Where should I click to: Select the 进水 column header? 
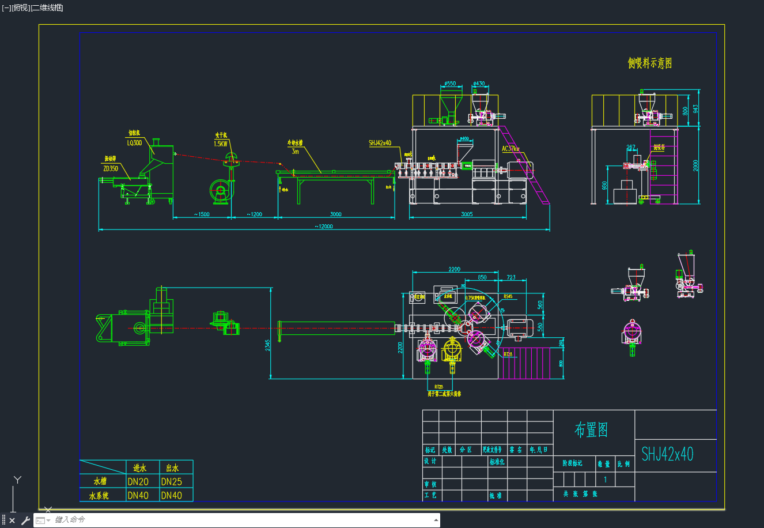click(x=139, y=467)
